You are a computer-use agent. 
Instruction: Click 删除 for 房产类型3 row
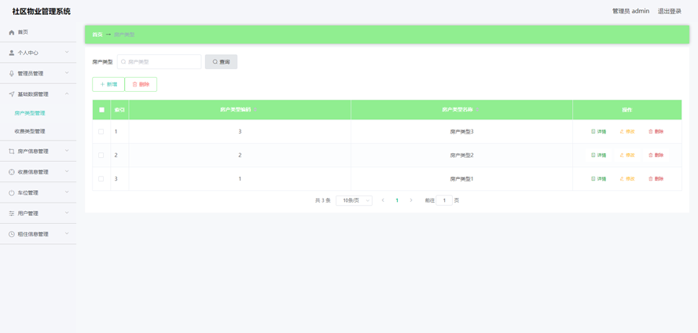[656, 132]
